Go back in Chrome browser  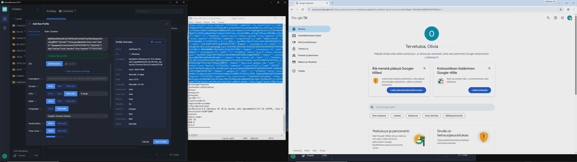pos(292,10)
